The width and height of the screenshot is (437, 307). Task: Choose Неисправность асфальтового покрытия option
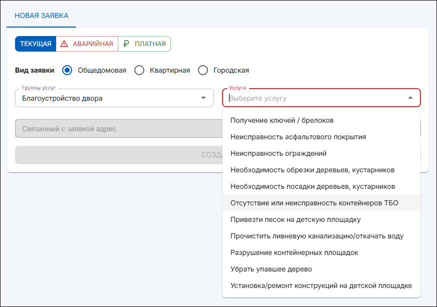point(298,137)
